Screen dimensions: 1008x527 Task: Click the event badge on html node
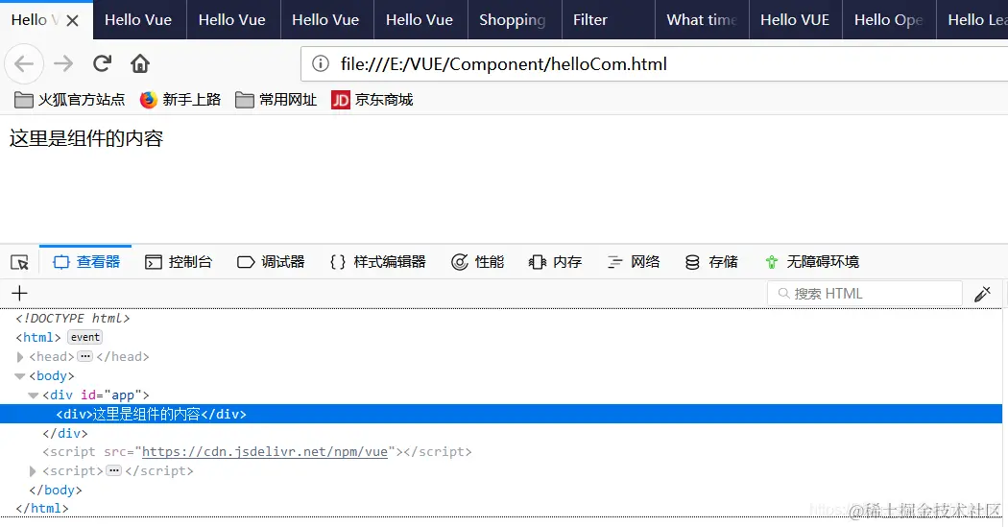click(x=84, y=337)
